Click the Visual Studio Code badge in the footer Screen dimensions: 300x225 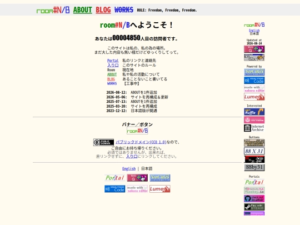point(115,189)
